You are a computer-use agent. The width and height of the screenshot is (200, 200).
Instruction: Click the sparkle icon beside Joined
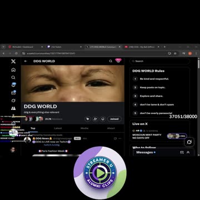[x=87, y=119]
